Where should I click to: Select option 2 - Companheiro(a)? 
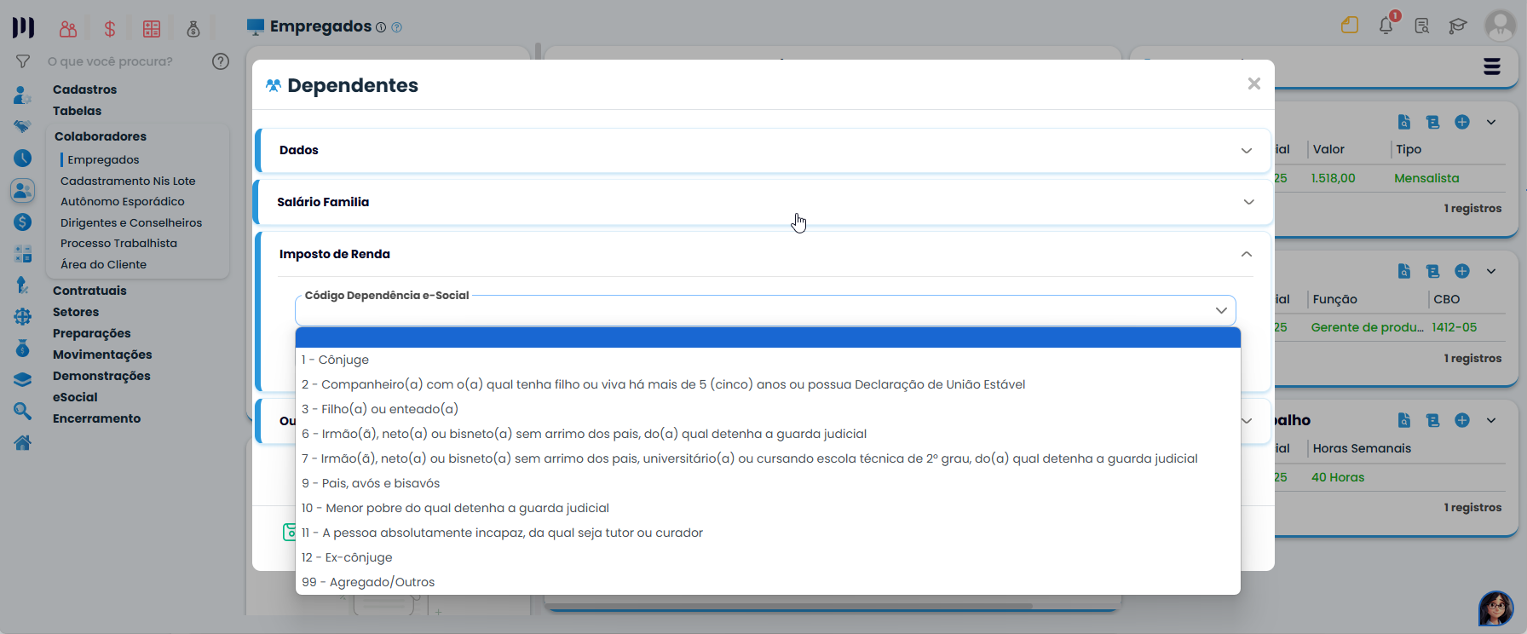pyautogui.click(x=768, y=384)
